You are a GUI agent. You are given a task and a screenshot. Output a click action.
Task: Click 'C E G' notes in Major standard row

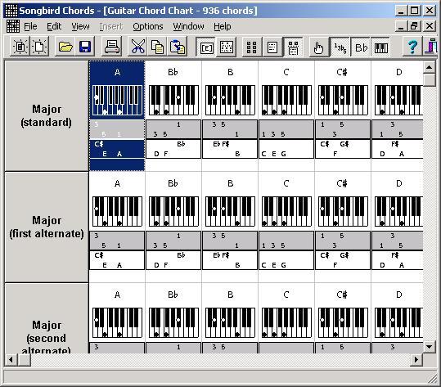(286, 149)
